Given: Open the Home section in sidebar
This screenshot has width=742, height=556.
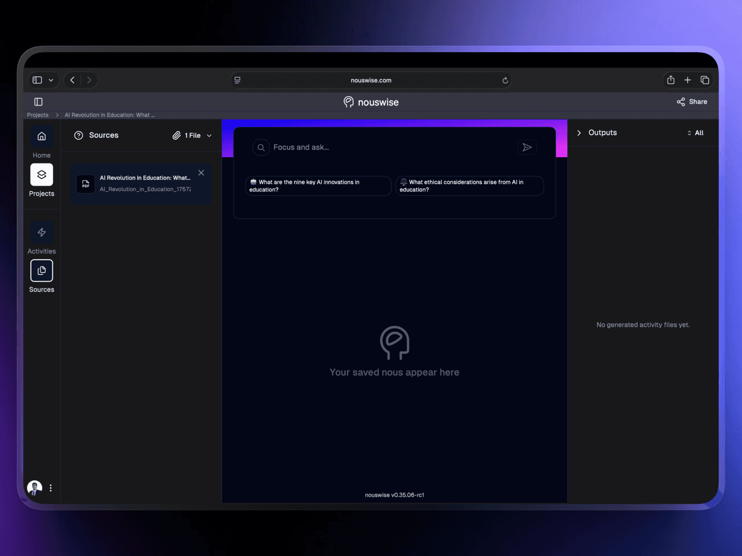Looking at the screenshot, I should pyautogui.click(x=41, y=143).
